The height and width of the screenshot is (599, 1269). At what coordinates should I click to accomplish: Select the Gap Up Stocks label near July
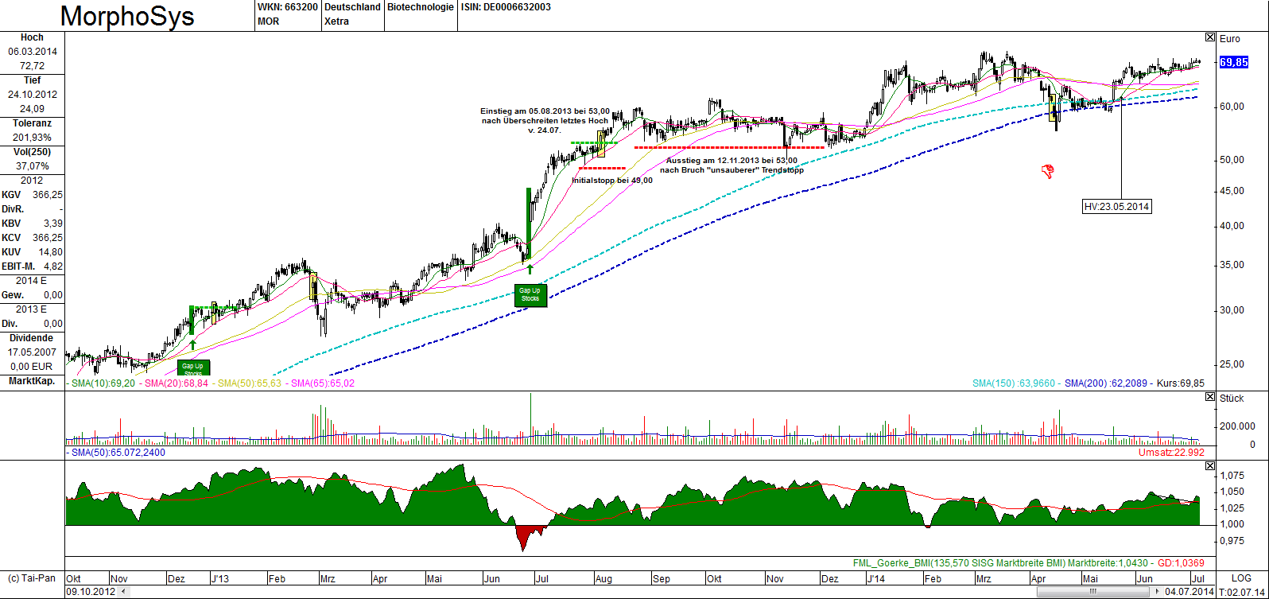530,295
